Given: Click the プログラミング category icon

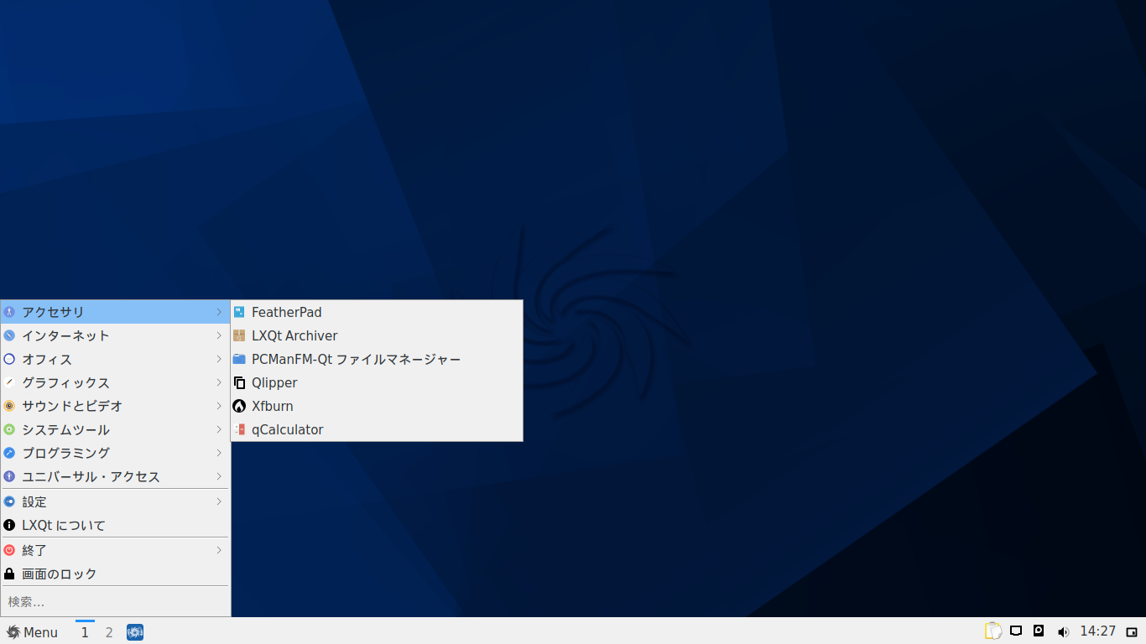Looking at the screenshot, I should point(9,453).
